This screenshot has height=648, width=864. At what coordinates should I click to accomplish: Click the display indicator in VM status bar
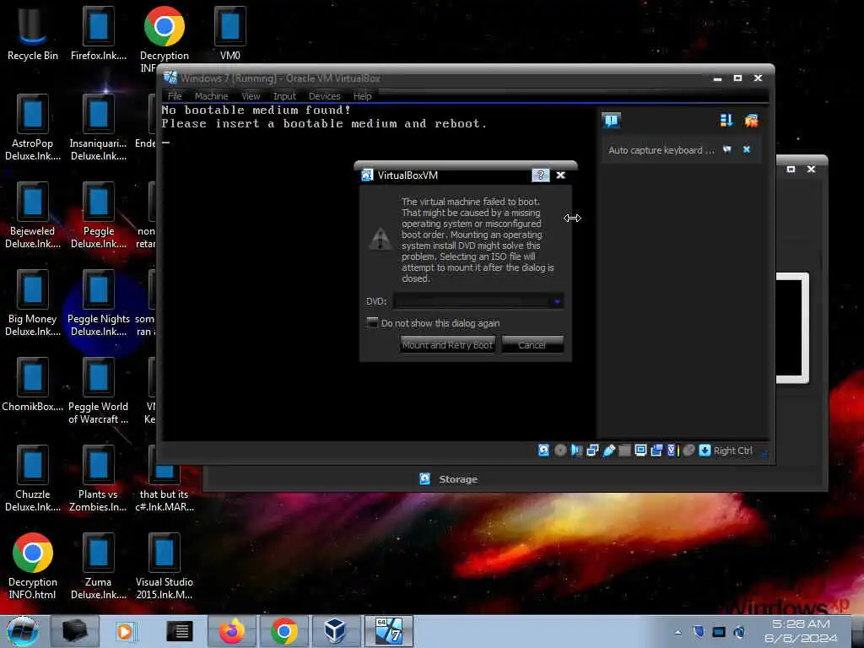point(640,451)
